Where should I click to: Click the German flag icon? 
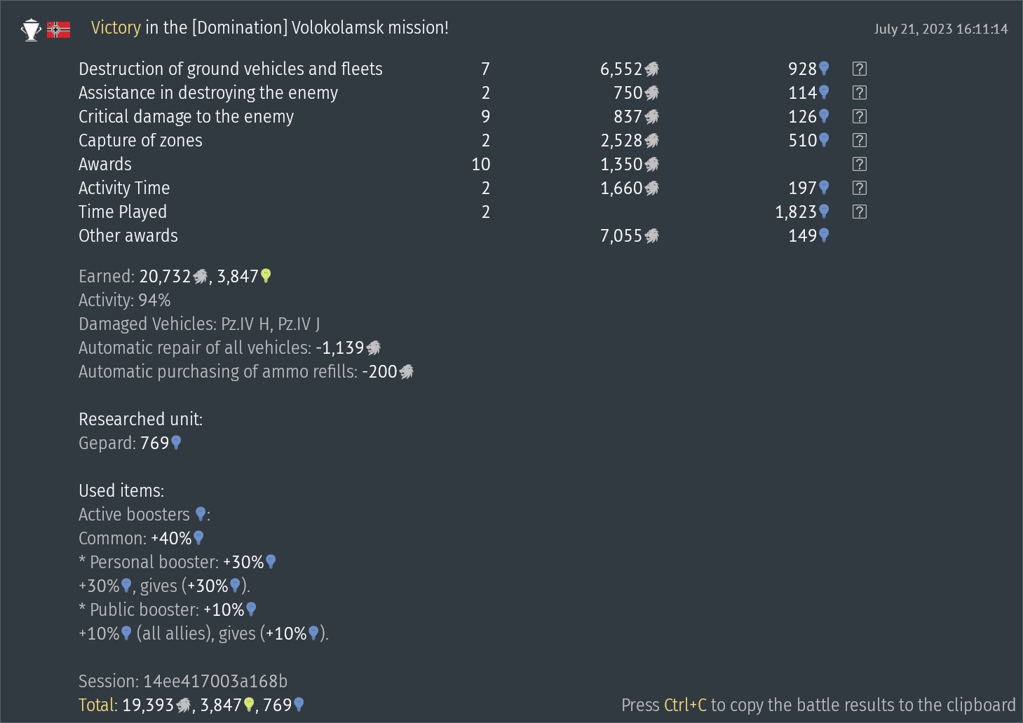[x=58, y=29]
